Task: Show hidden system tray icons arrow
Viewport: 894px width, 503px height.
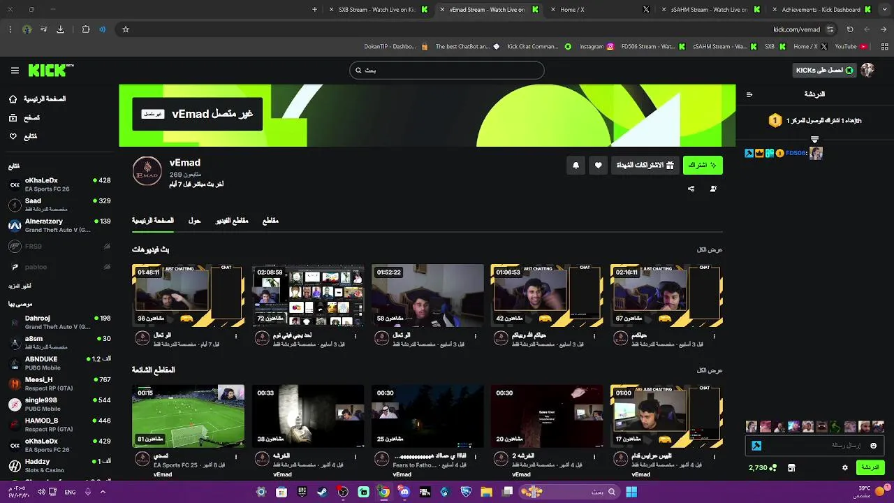Action: (103, 492)
